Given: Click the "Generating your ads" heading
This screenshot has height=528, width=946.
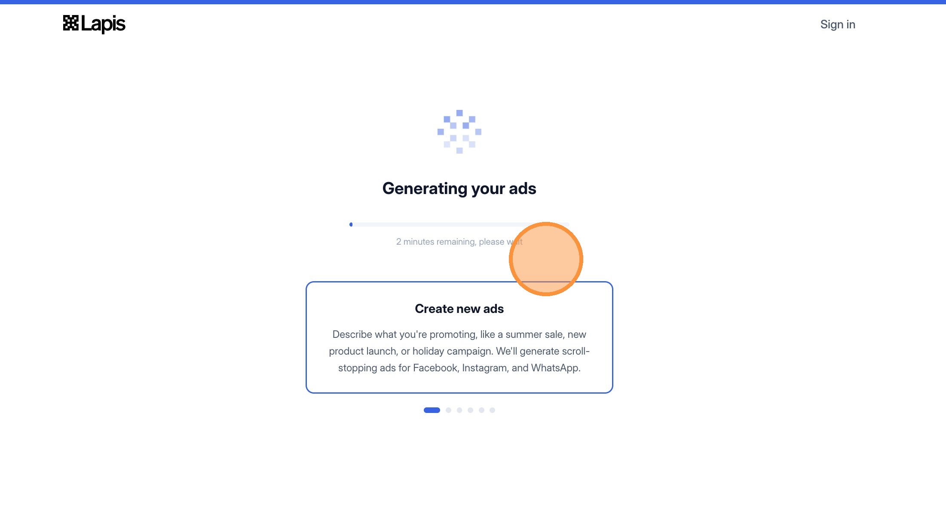Looking at the screenshot, I should [x=459, y=188].
